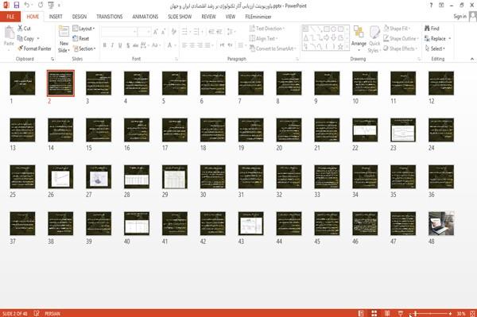This screenshot has width=477, height=317.
Task: Click PERSIAN language in status bar
Action: click(x=52, y=313)
